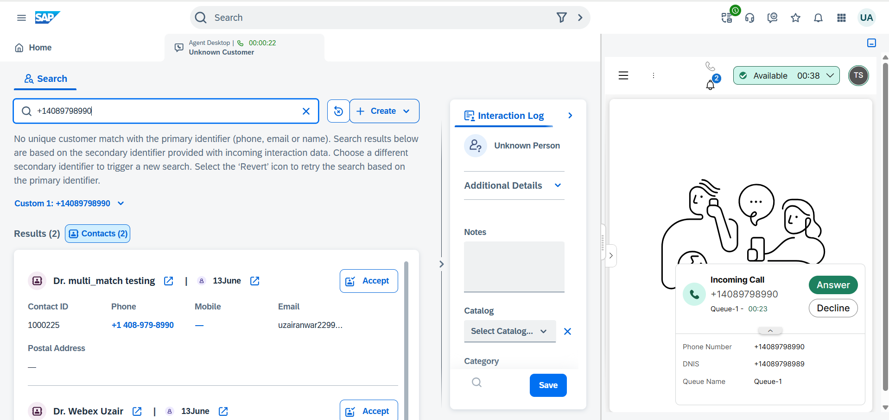Open the SAP hamburger navigation menu

pyautogui.click(x=21, y=18)
